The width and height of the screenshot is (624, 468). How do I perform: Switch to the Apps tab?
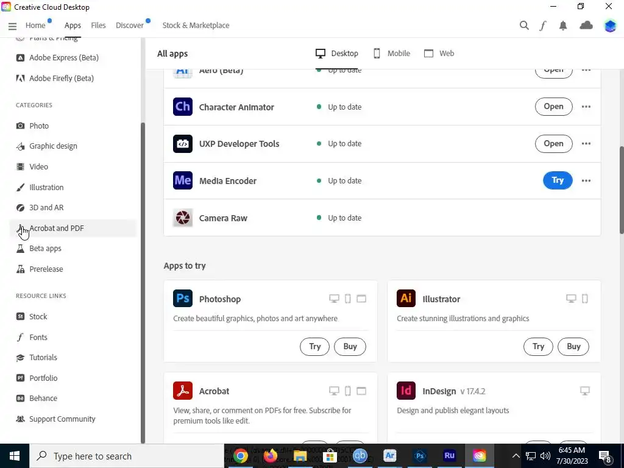coord(73,26)
